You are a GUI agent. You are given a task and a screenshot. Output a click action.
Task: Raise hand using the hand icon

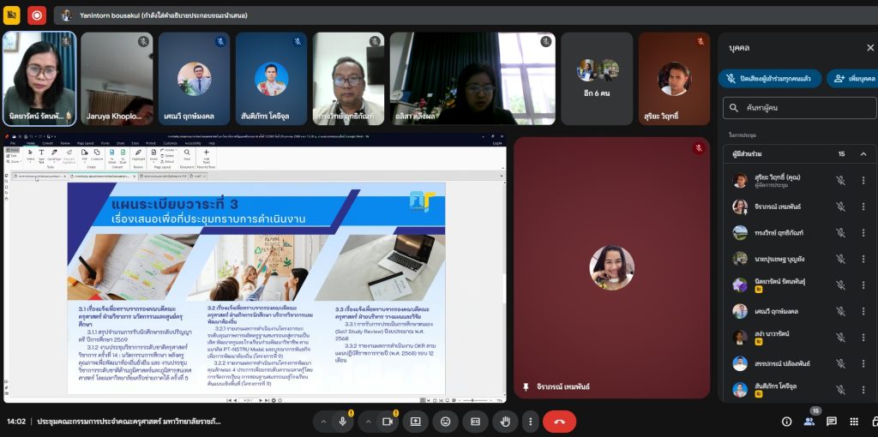pyautogui.click(x=505, y=422)
